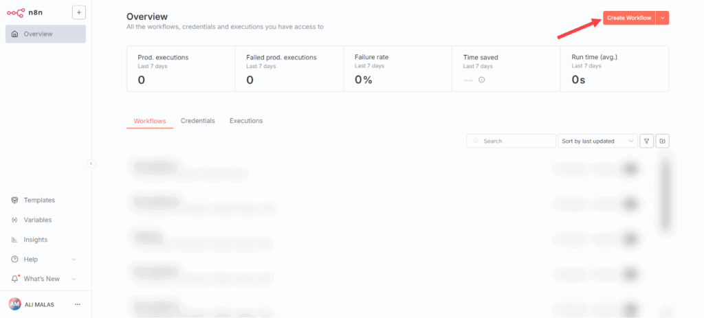This screenshot has width=704, height=318.
Task: Collapse the sidebar with the chevron toggle
Action: tap(91, 163)
